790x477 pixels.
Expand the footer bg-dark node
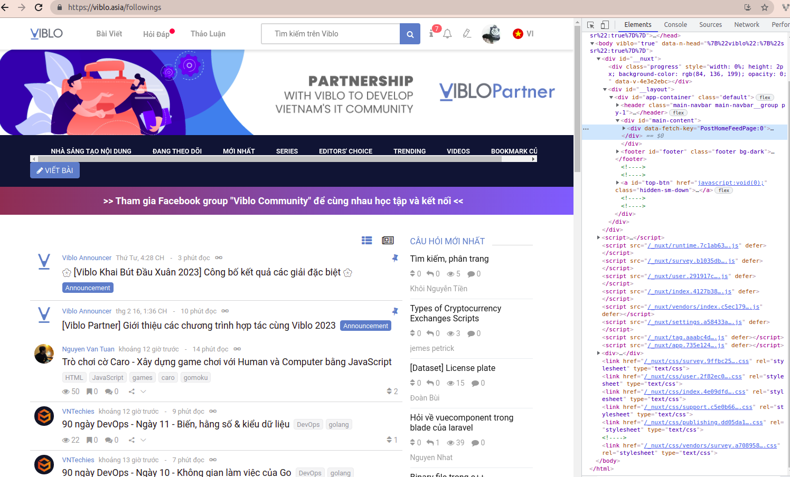click(x=617, y=152)
